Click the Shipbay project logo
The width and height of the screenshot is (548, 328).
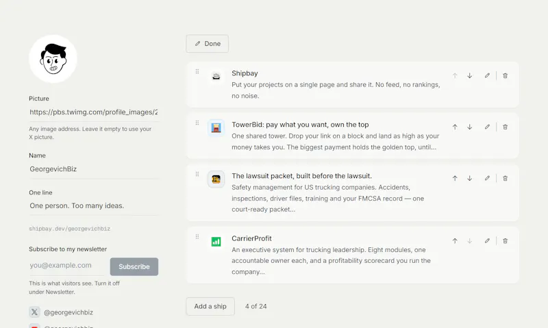tap(216, 76)
